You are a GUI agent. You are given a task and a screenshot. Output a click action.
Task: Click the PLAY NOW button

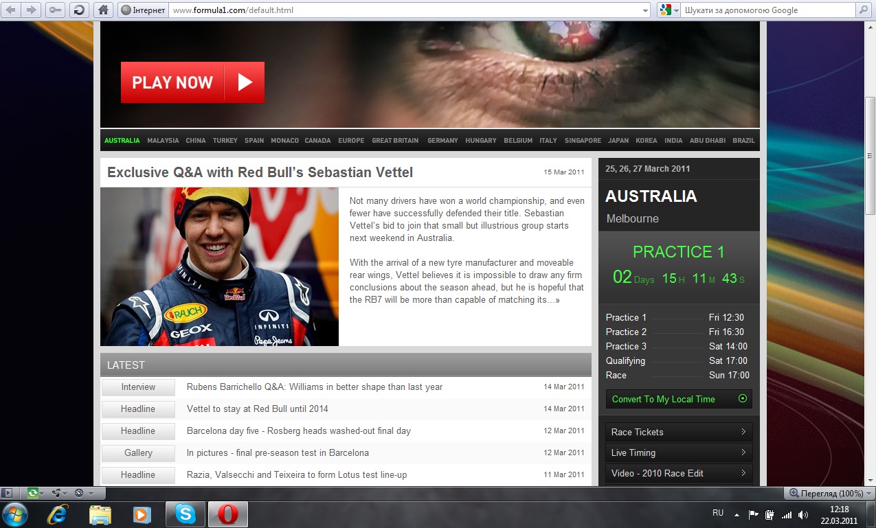pyautogui.click(x=192, y=82)
